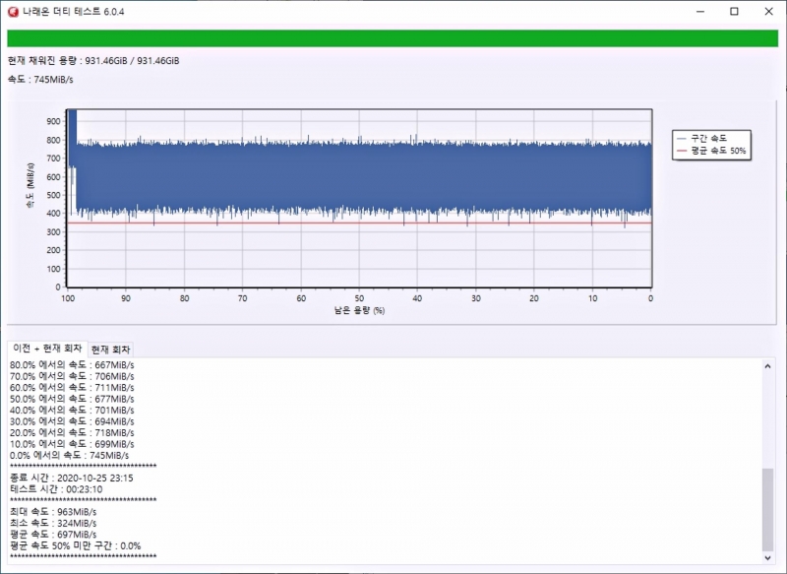The height and width of the screenshot is (574, 787).
Task: Close the Dirty Test window
Action: click(768, 12)
